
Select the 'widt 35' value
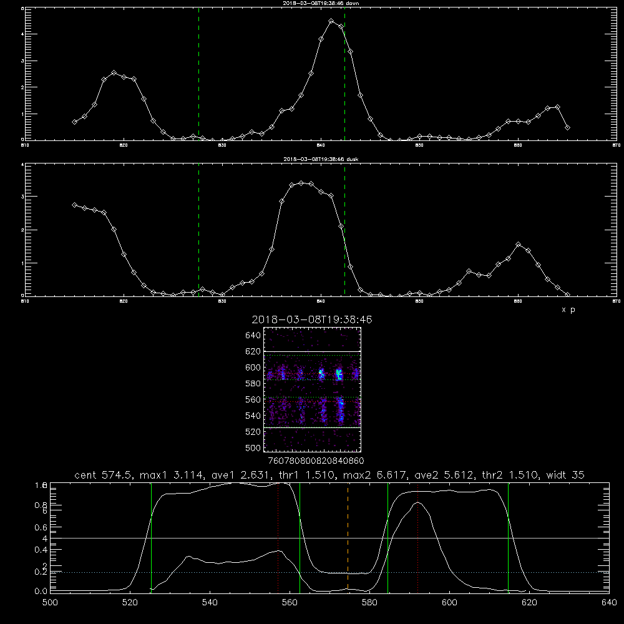coord(565,475)
